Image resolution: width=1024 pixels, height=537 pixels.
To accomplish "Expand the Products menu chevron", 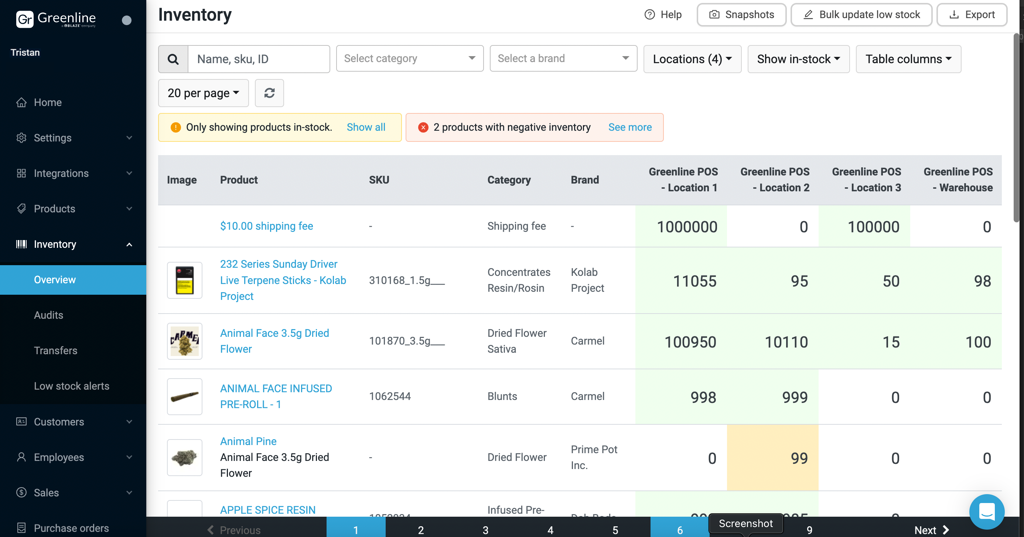I will 129,208.
